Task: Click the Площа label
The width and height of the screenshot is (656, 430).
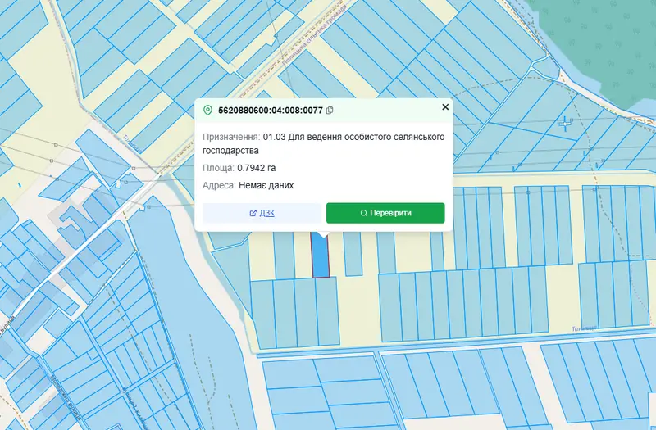Action: [x=218, y=168]
